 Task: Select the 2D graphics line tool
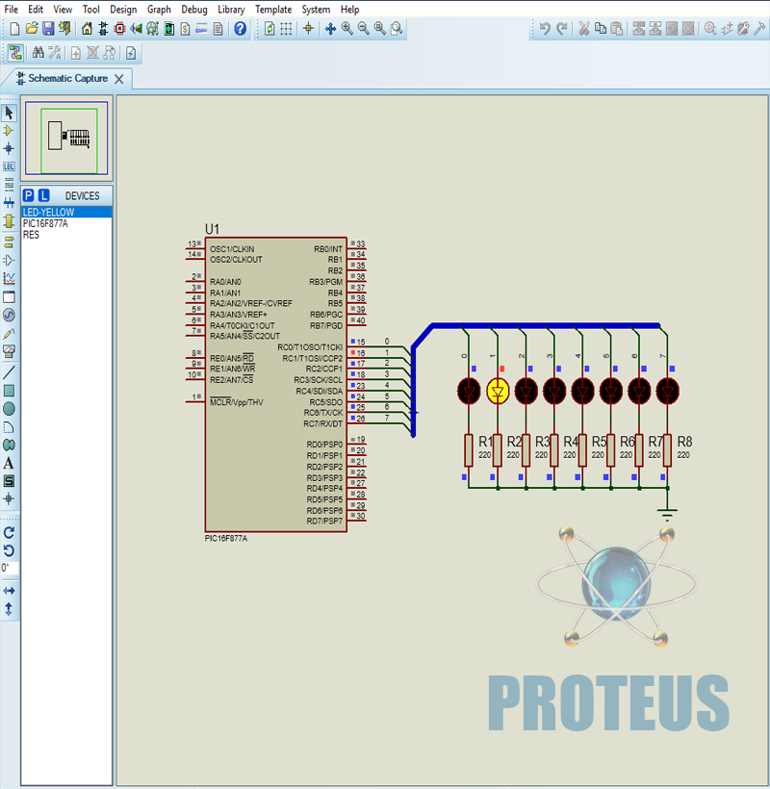click(x=10, y=371)
